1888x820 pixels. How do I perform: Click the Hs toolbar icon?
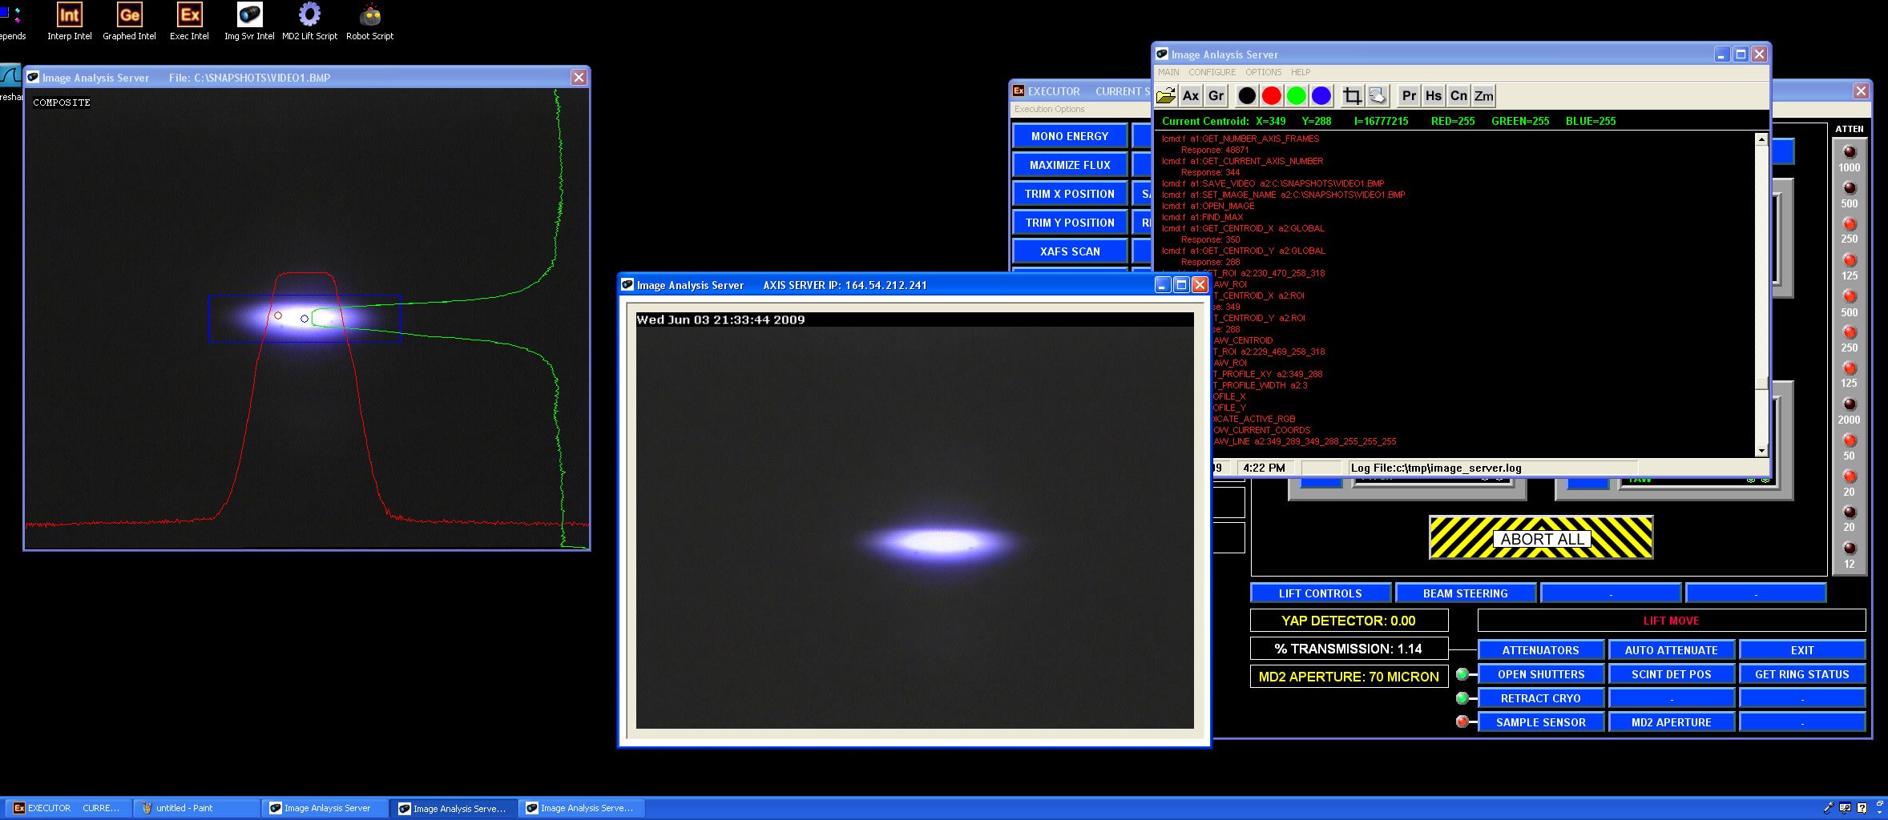1434,96
